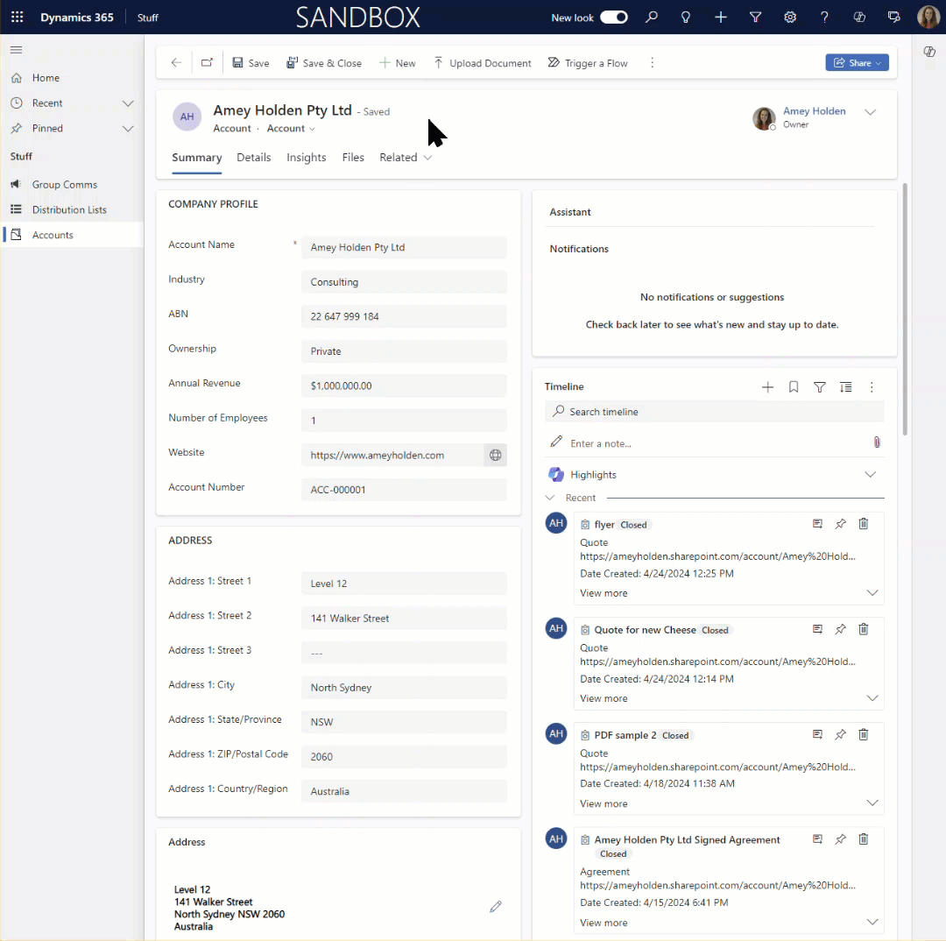Collapse the left navigation with the hamburger icon
The width and height of the screenshot is (946, 941).
click(16, 49)
